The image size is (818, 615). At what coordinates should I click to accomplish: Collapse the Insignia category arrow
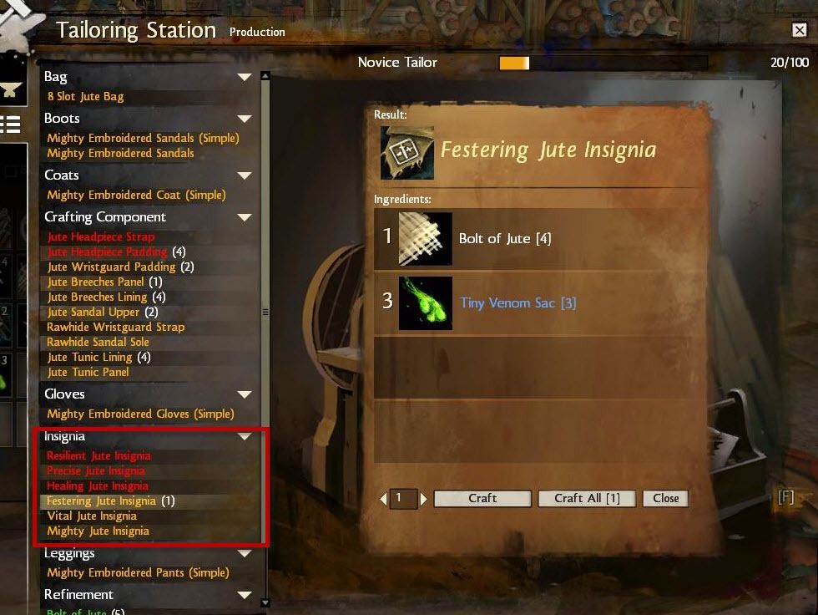pyautogui.click(x=244, y=436)
